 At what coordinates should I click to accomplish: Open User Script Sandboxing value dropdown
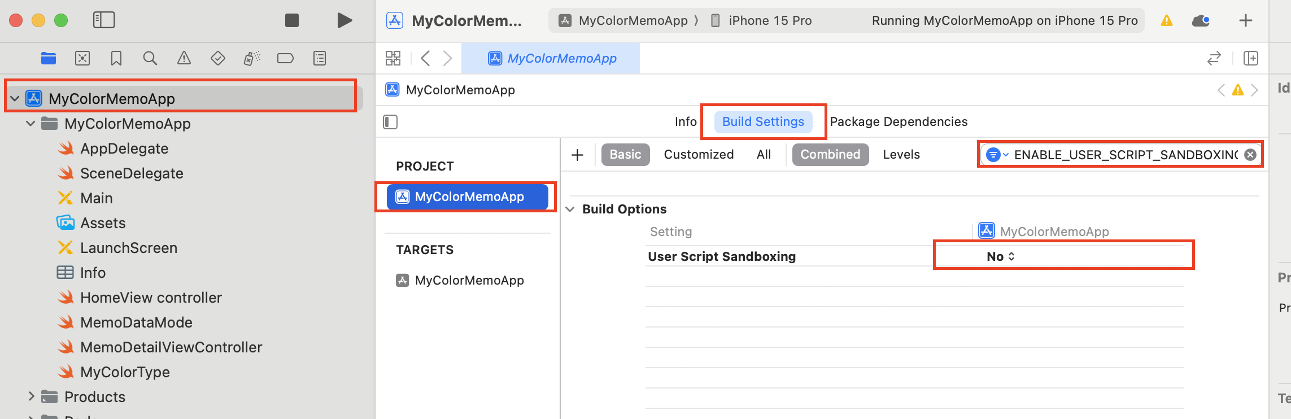tap(1001, 256)
